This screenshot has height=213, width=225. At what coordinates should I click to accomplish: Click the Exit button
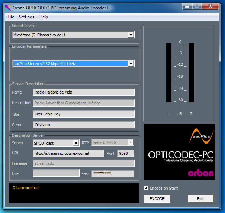pyautogui.click(x=201, y=199)
